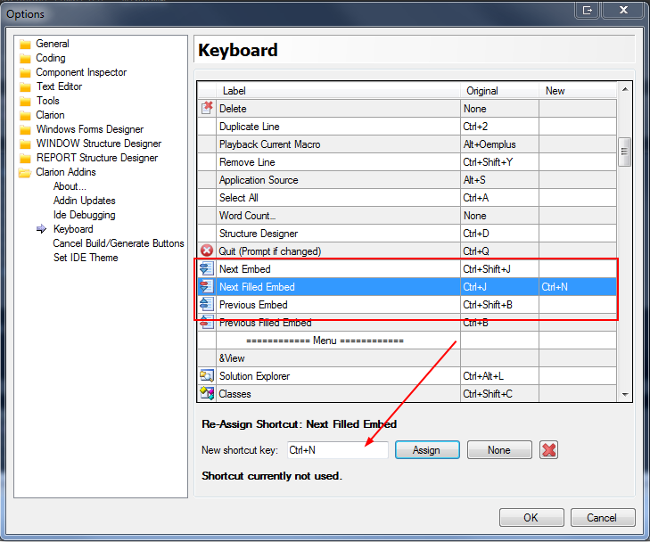Select Addin Updates in the tree
The height and width of the screenshot is (542, 650).
84,201
